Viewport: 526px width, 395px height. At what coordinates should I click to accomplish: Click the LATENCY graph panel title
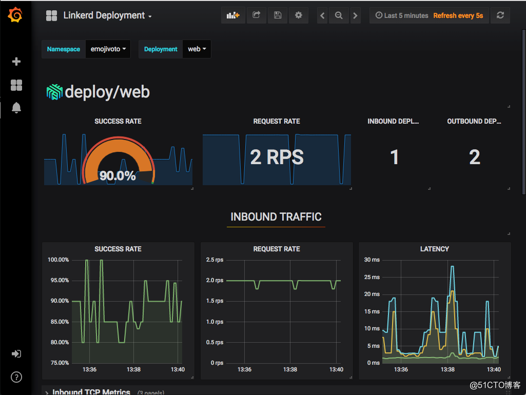point(435,249)
